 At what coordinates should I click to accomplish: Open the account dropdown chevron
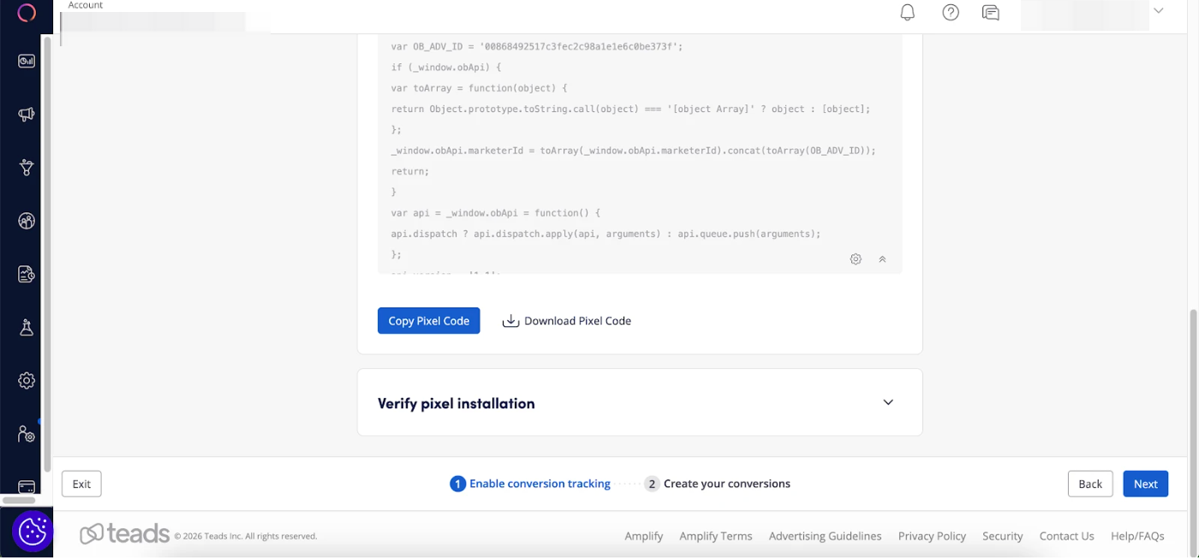point(1159,10)
